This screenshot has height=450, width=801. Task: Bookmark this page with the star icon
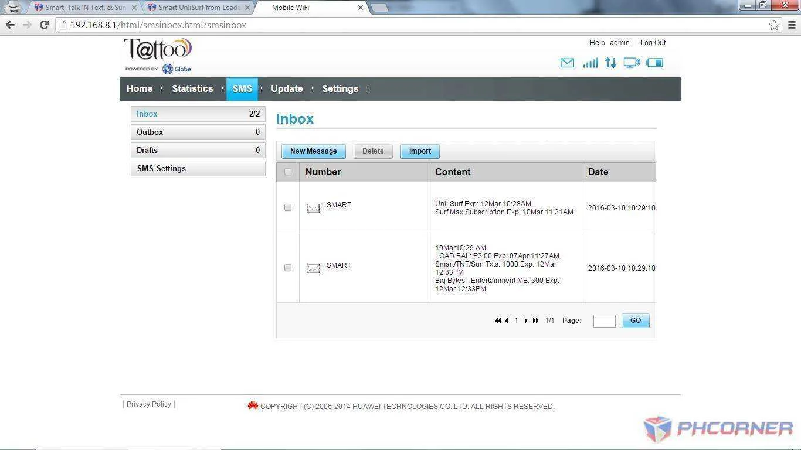tap(775, 25)
